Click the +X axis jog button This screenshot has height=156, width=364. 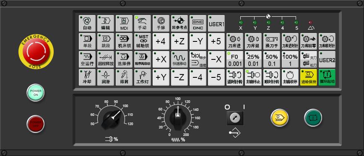161,59
